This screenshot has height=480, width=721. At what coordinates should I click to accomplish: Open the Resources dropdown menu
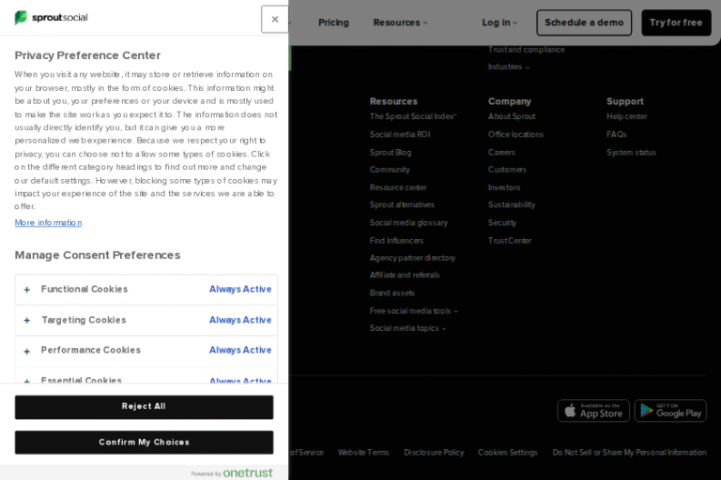click(400, 22)
